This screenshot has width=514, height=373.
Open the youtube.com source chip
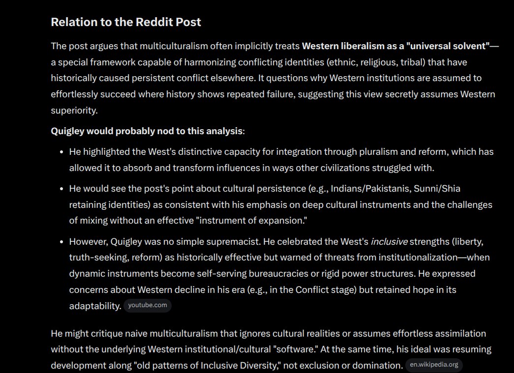click(148, 305)
